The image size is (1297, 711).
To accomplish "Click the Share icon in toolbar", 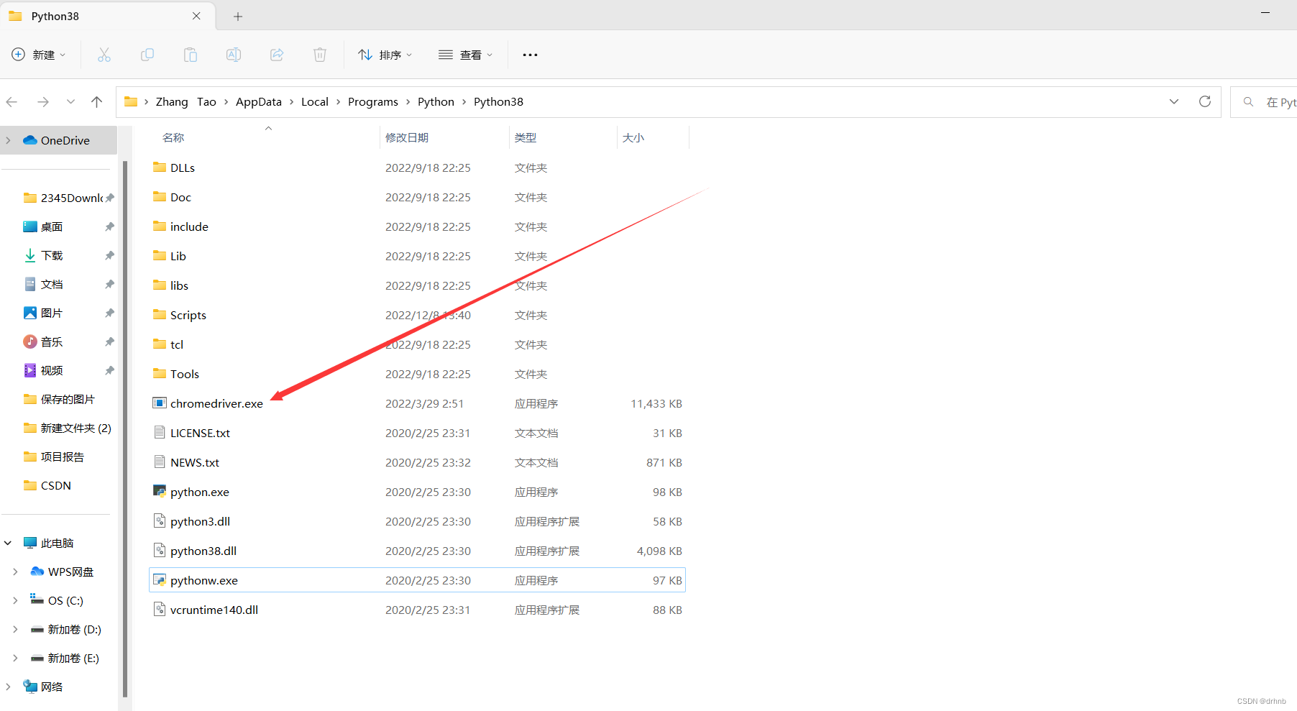I will point(277,55).
